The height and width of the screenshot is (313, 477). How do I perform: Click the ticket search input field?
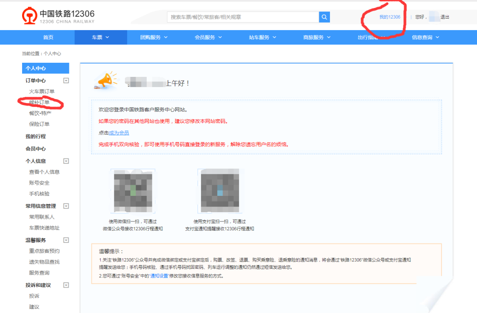point(242,17)
